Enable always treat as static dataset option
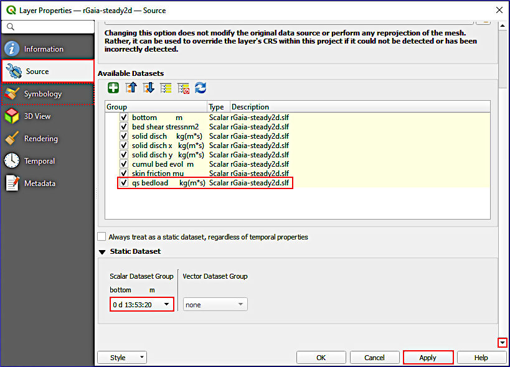This screenshot has width=510, height=367. pyautogui.click(x=102, y=236)
